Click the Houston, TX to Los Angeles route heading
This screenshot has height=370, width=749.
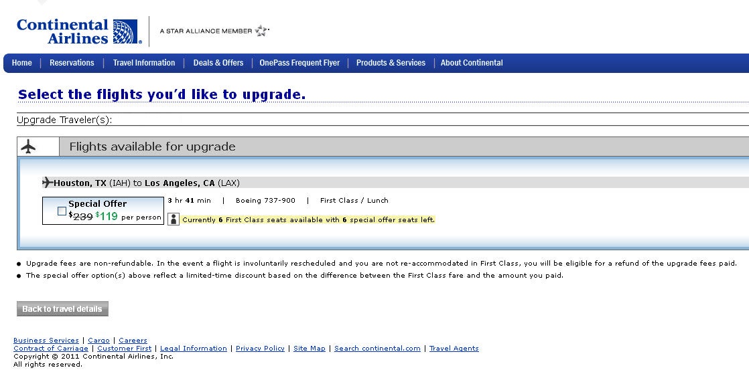tap(147, 183)
